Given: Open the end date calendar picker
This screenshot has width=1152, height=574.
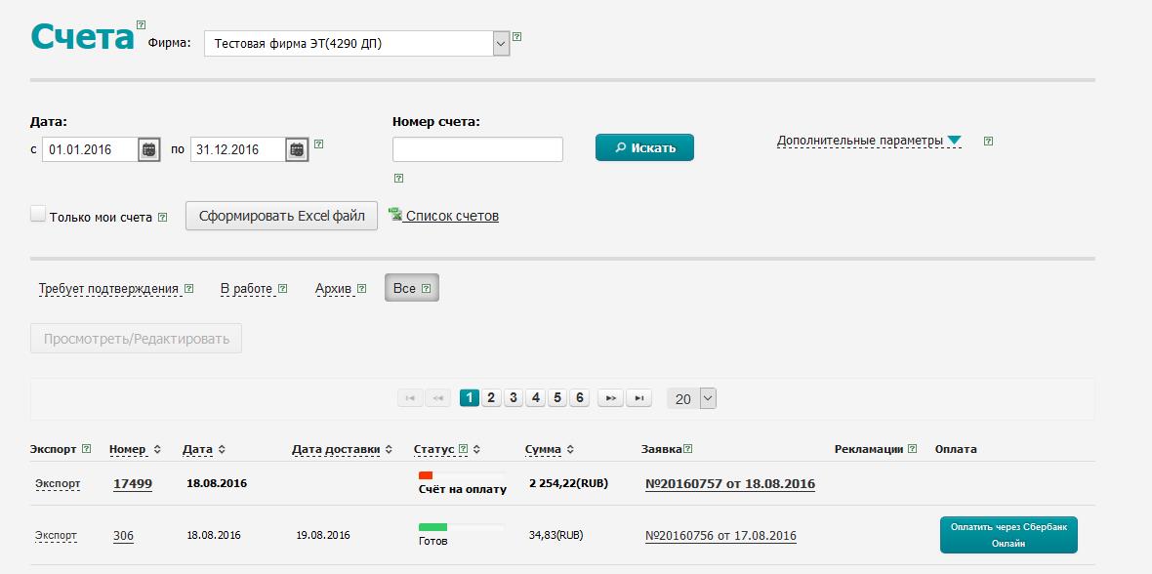Looking at the screenshot, I should [297, 149].
